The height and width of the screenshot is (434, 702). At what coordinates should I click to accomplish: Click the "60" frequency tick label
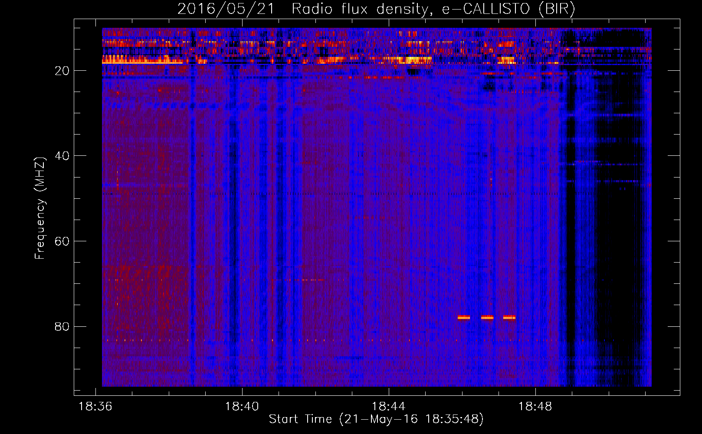tap(62, 241)
